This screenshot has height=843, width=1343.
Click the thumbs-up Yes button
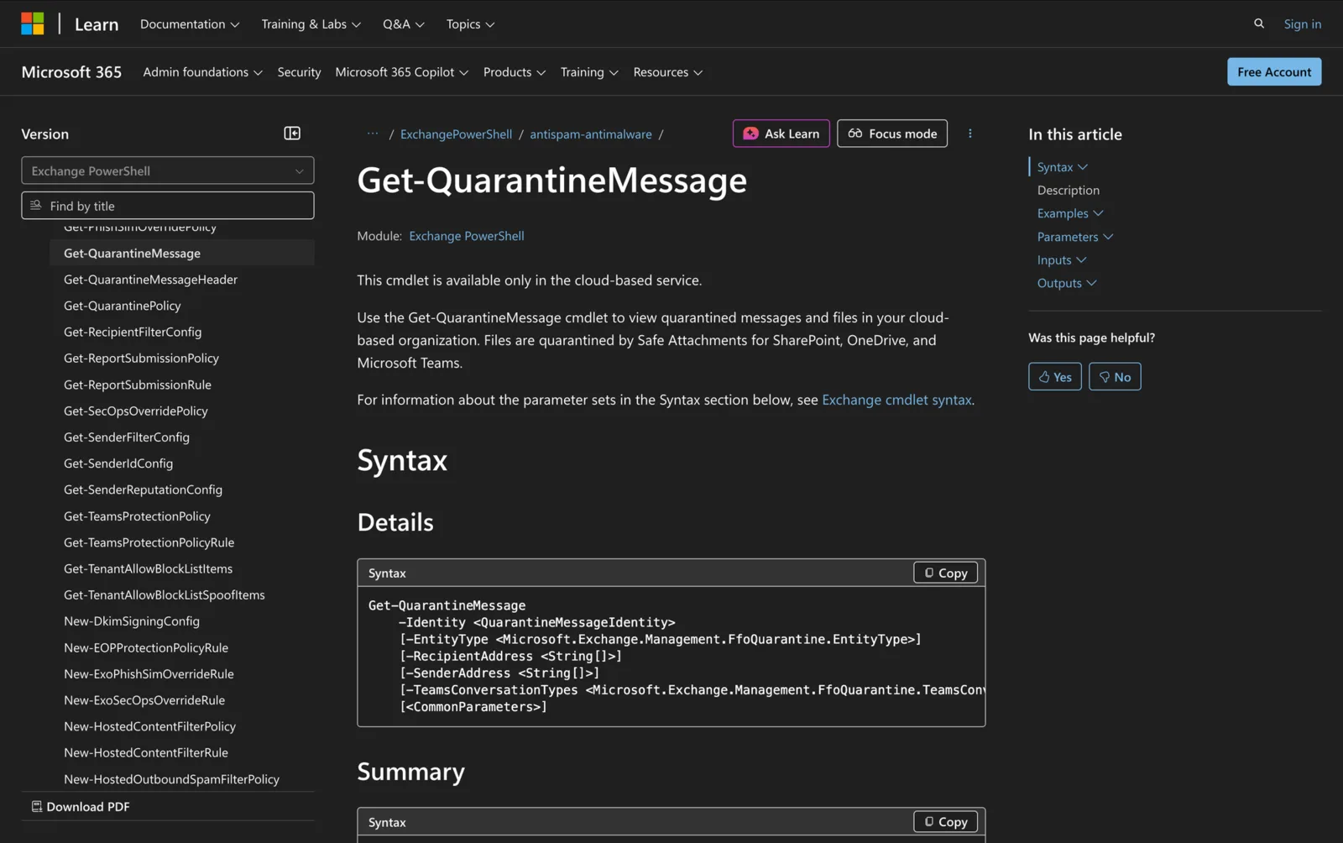coord(1055,377)
